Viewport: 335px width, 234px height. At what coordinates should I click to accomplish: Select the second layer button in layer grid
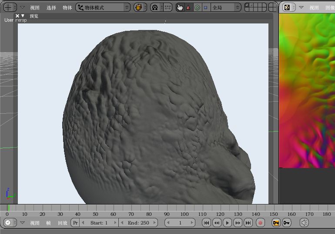click(x=251, y=5)
